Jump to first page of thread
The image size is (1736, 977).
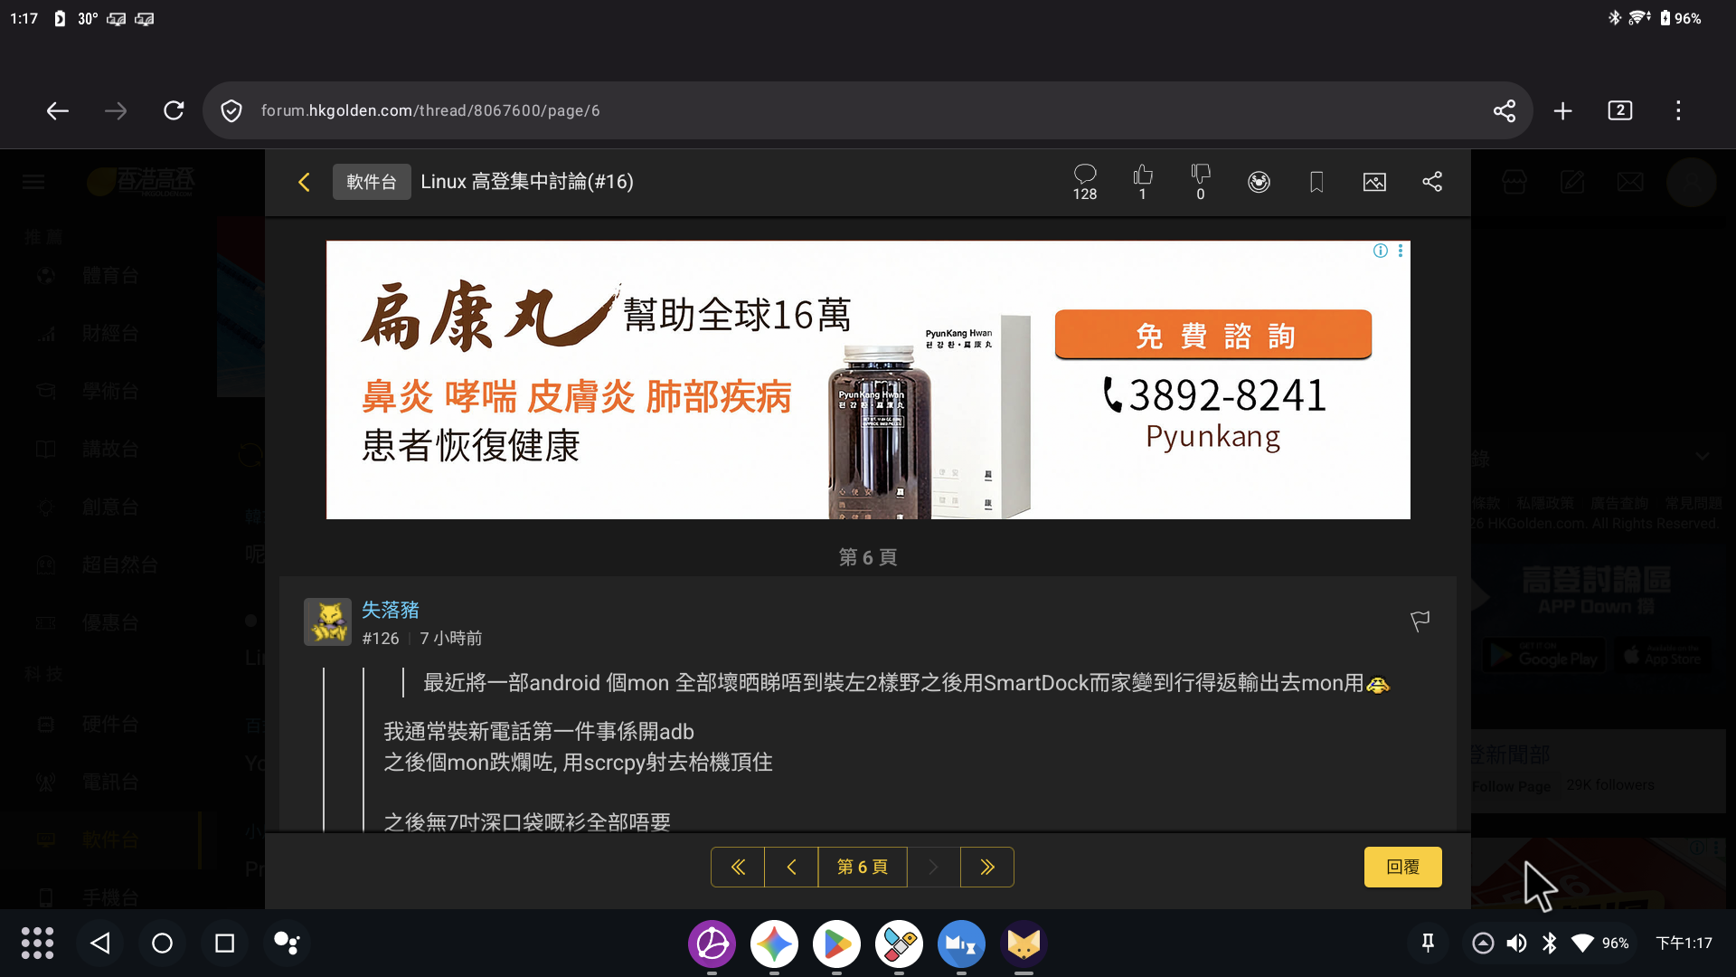tap(738, 868)
